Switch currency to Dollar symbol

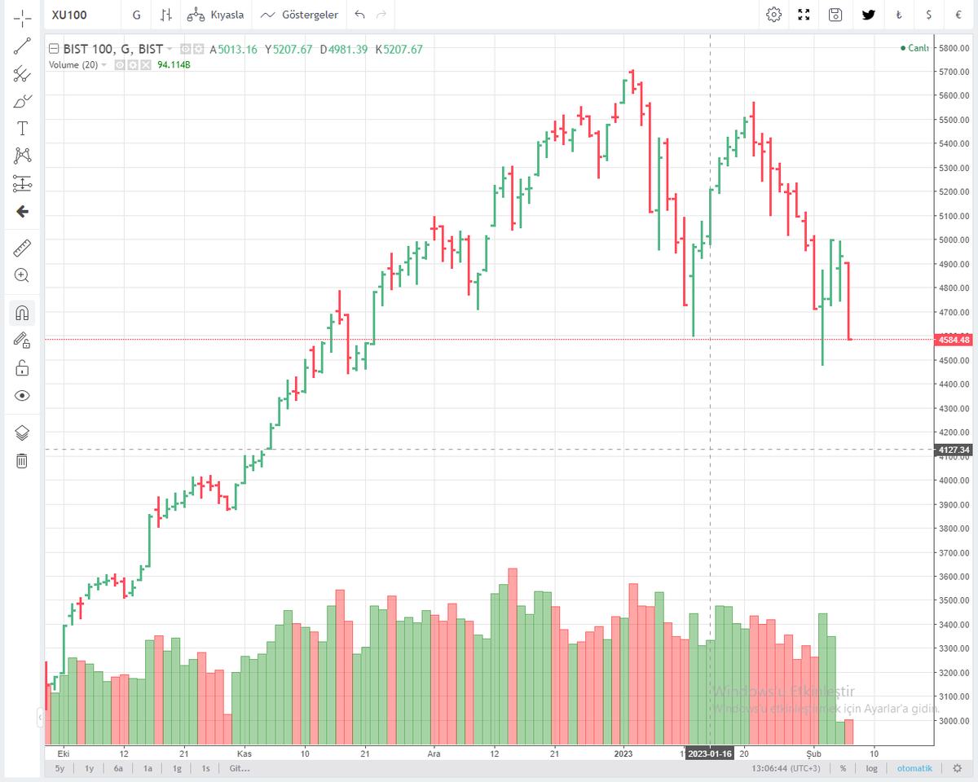pyautogui.click(x=929, y=15)
